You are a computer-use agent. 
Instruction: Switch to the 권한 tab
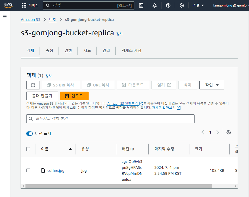[68, 50]
